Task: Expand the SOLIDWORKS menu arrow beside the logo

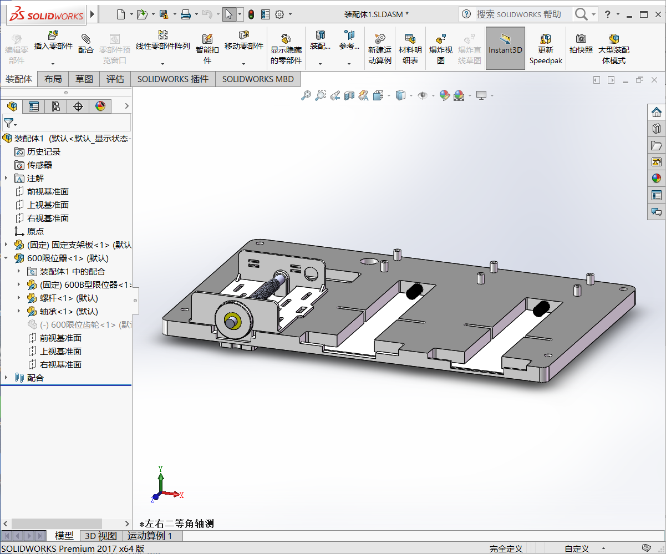Action: [x=92, y=14]
